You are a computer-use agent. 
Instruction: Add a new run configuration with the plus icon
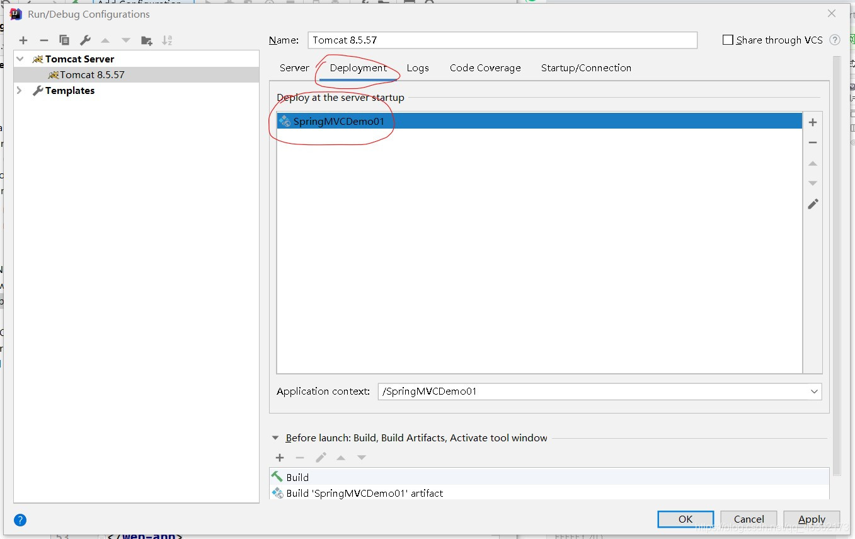click(x=23, y=40)
